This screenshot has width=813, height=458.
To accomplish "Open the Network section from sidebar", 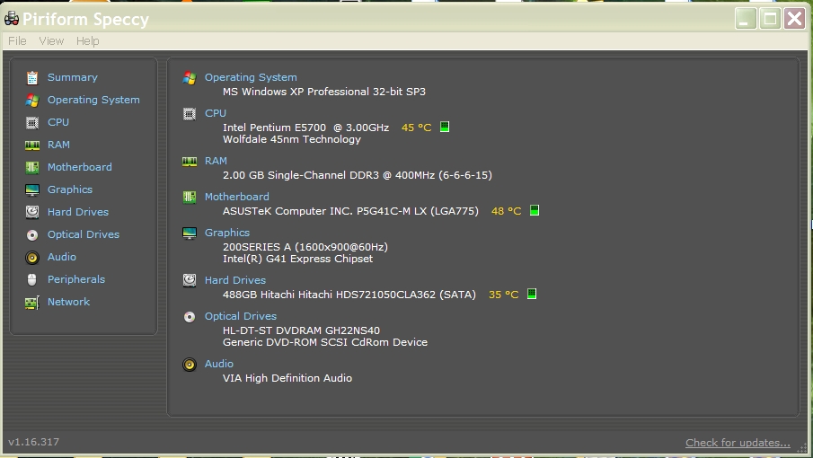I will click(x=68, y=302).
